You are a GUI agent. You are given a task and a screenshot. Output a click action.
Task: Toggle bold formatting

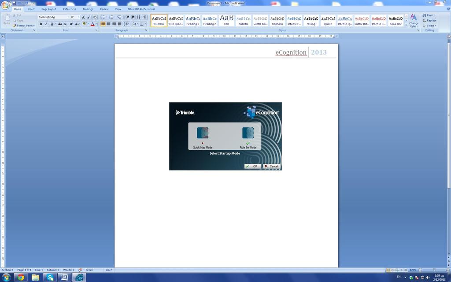(41, 24)
